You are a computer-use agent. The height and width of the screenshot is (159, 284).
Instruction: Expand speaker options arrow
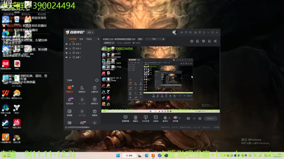pos(180,118)
